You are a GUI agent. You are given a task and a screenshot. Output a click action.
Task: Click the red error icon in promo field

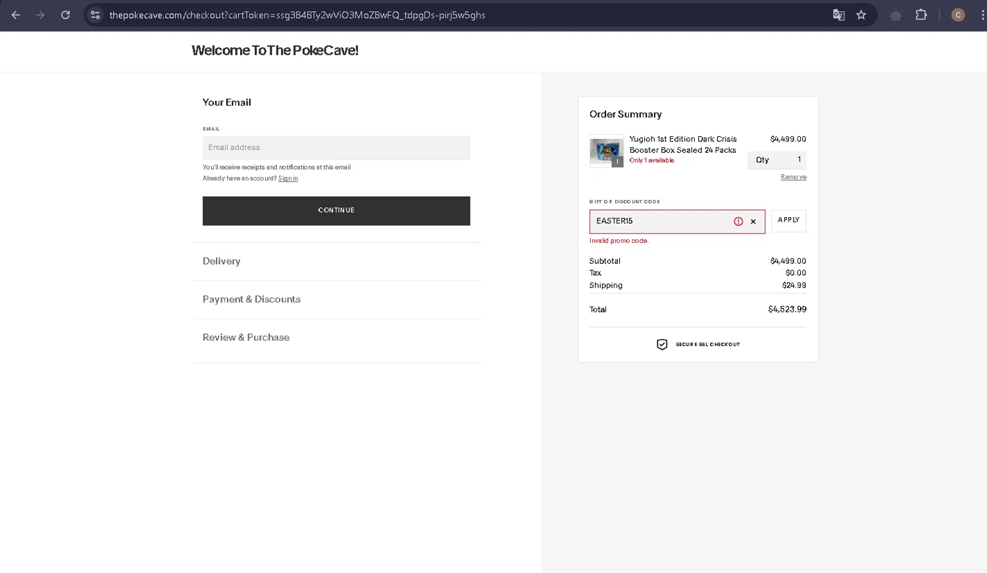tap(738, 222)
